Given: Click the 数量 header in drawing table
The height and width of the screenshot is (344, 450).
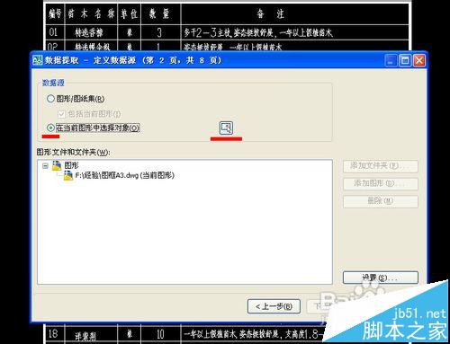Looking at the screenshot, I should point(159,13).
